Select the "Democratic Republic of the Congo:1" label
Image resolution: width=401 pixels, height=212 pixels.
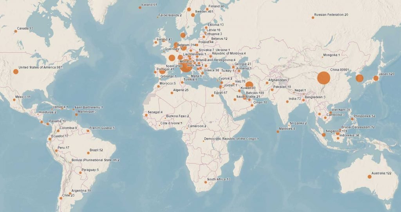tap(231, 139)
